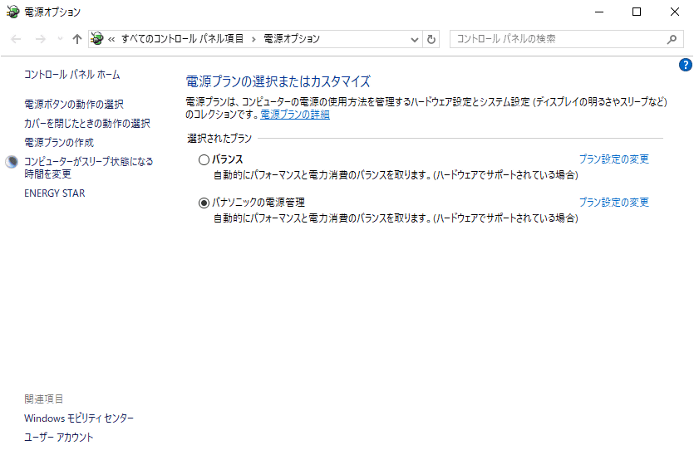Click the power options icon in address bar

coord(97,39)
